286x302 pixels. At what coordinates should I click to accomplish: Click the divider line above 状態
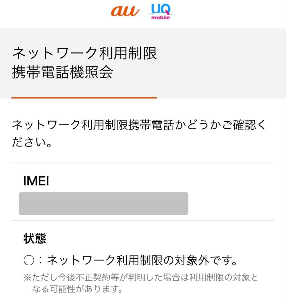pos(143,220)
